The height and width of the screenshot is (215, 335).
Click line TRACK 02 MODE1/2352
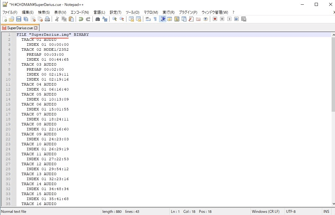(x=45, y=49)
